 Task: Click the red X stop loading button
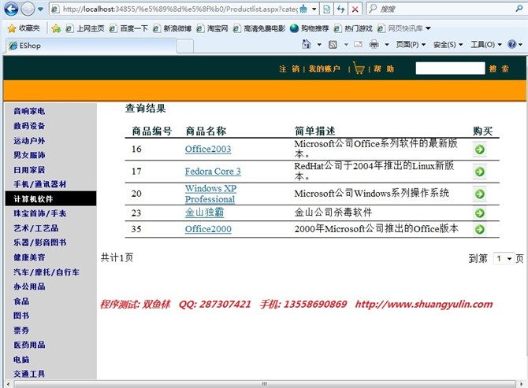(355, 9)
